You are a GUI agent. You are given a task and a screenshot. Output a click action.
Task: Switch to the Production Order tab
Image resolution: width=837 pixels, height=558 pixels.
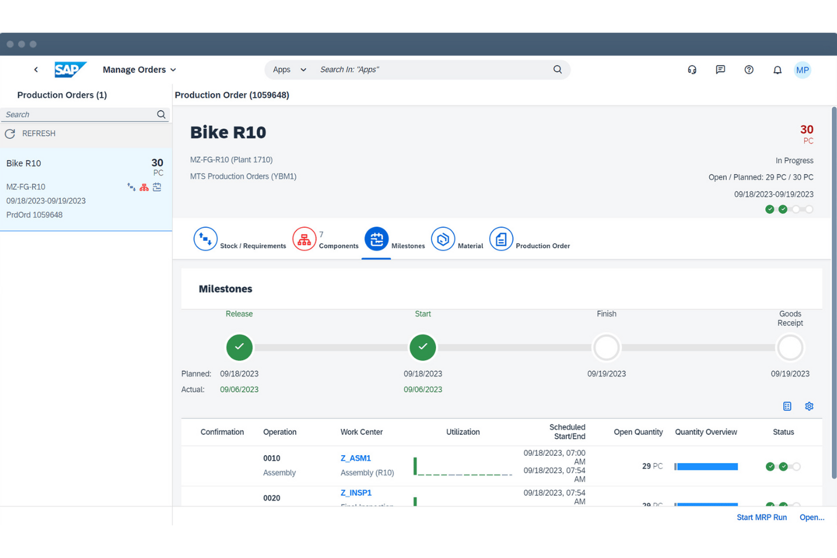(x=529, y=239)
